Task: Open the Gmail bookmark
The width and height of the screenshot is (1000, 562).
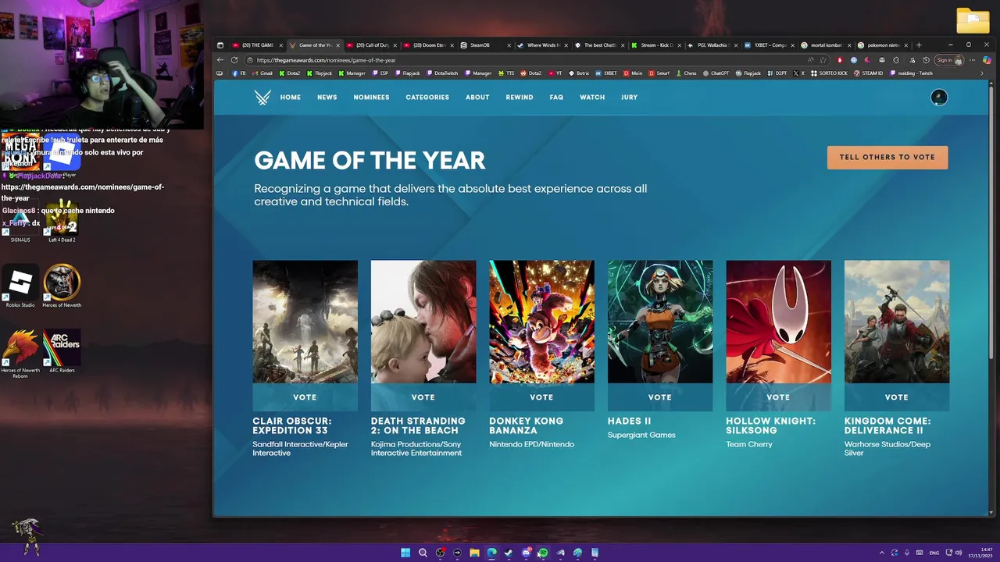Action: [262, 73]
